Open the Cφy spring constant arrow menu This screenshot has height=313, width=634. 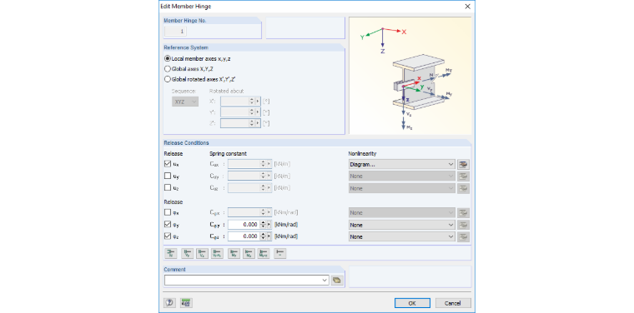269,225
